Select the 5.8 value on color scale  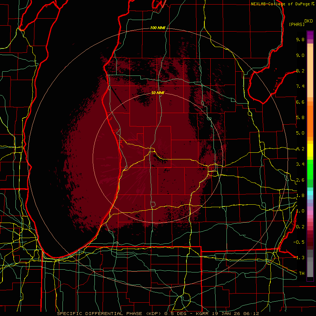click(x=300, y=118)
